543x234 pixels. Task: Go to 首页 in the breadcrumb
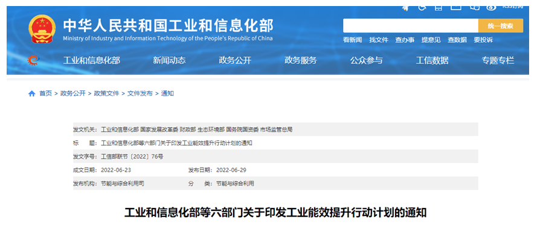(x=45, y=93)
